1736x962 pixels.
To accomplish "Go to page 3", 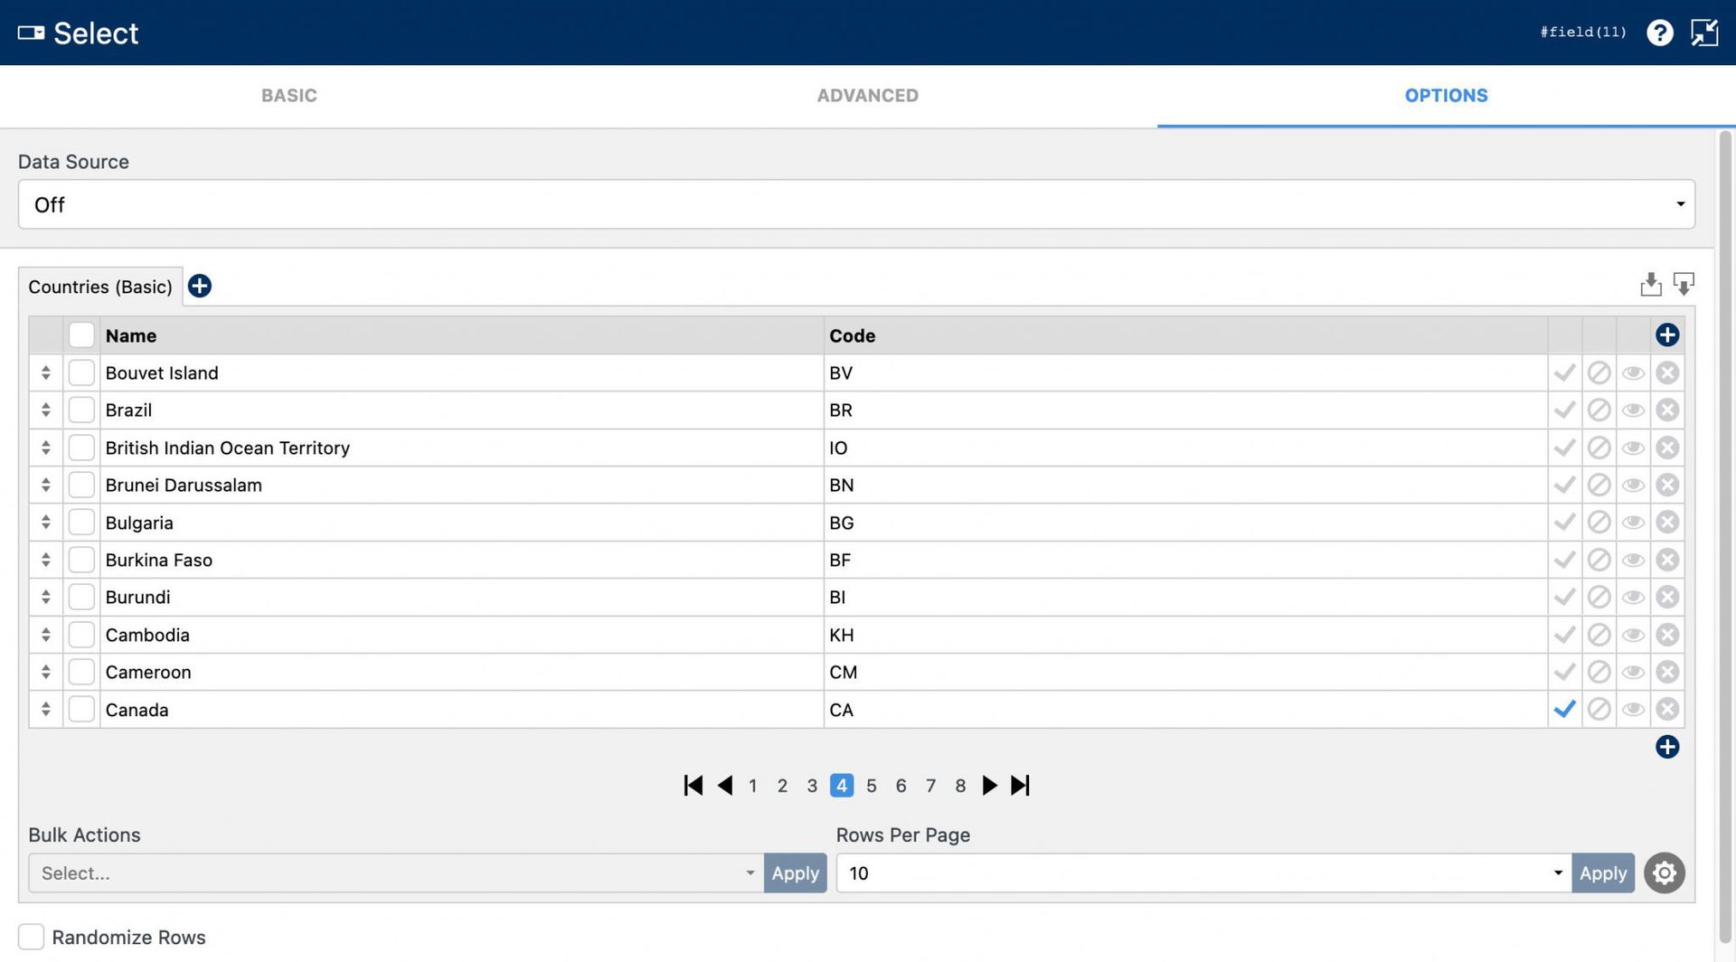I will point(812,786).
